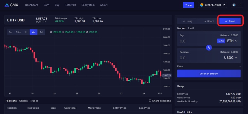Viewport: 248px width, 114px height.
Task: Set chart timeframe to 5m
Action: [11, 32]
